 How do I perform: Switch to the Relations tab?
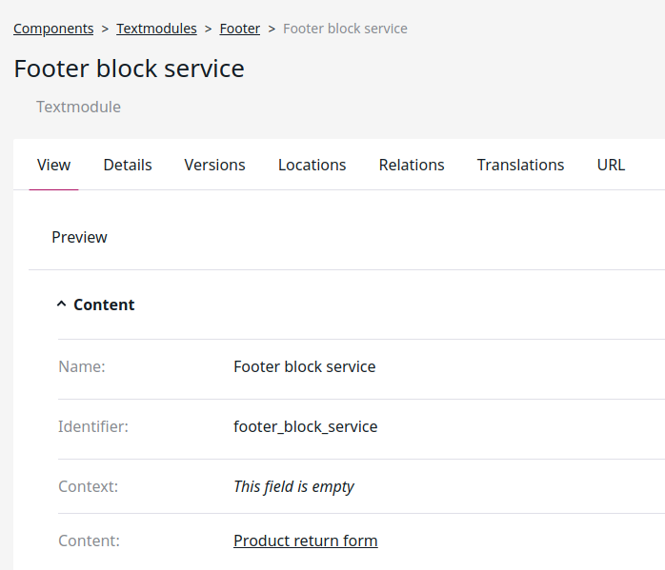[412, 165]
